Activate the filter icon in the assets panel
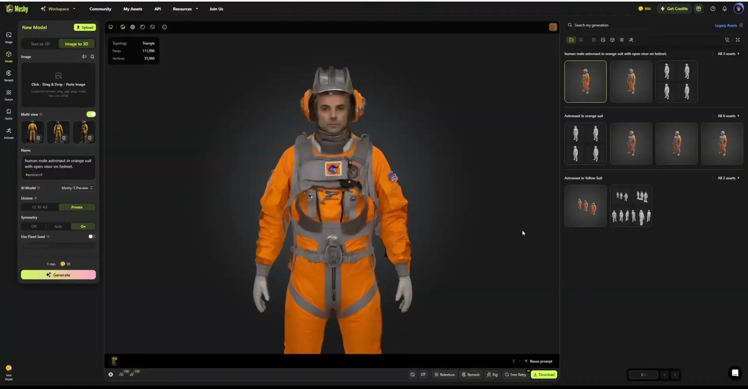 pos(727,40)
